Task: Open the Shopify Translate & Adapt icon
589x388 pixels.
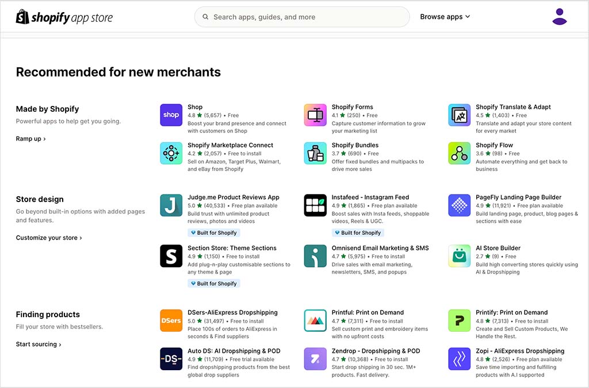Action: coord(460,115)
